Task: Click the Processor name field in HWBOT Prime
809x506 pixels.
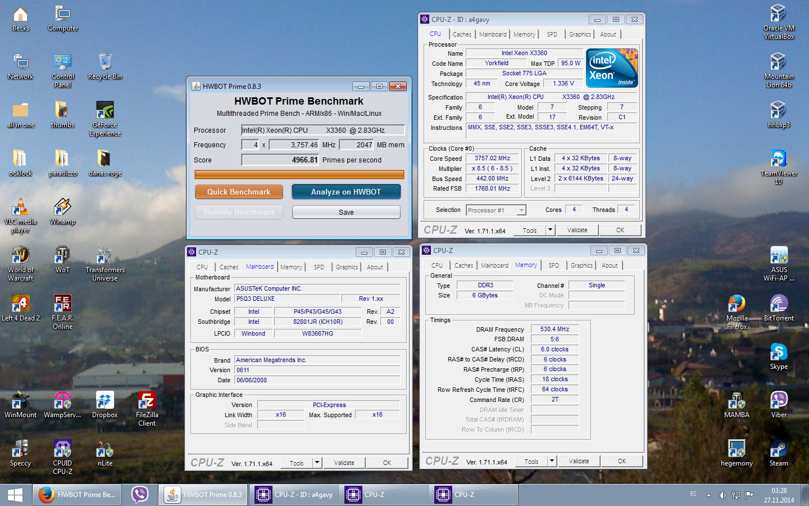Action: point(322,130)
